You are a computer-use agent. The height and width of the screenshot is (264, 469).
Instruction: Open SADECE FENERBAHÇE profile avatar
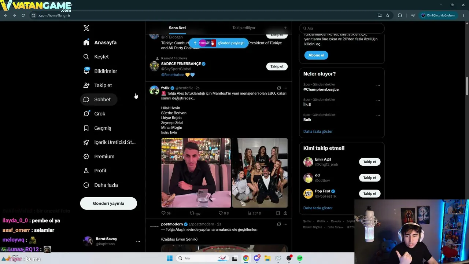pyautogui.click(x=154, y=66)
